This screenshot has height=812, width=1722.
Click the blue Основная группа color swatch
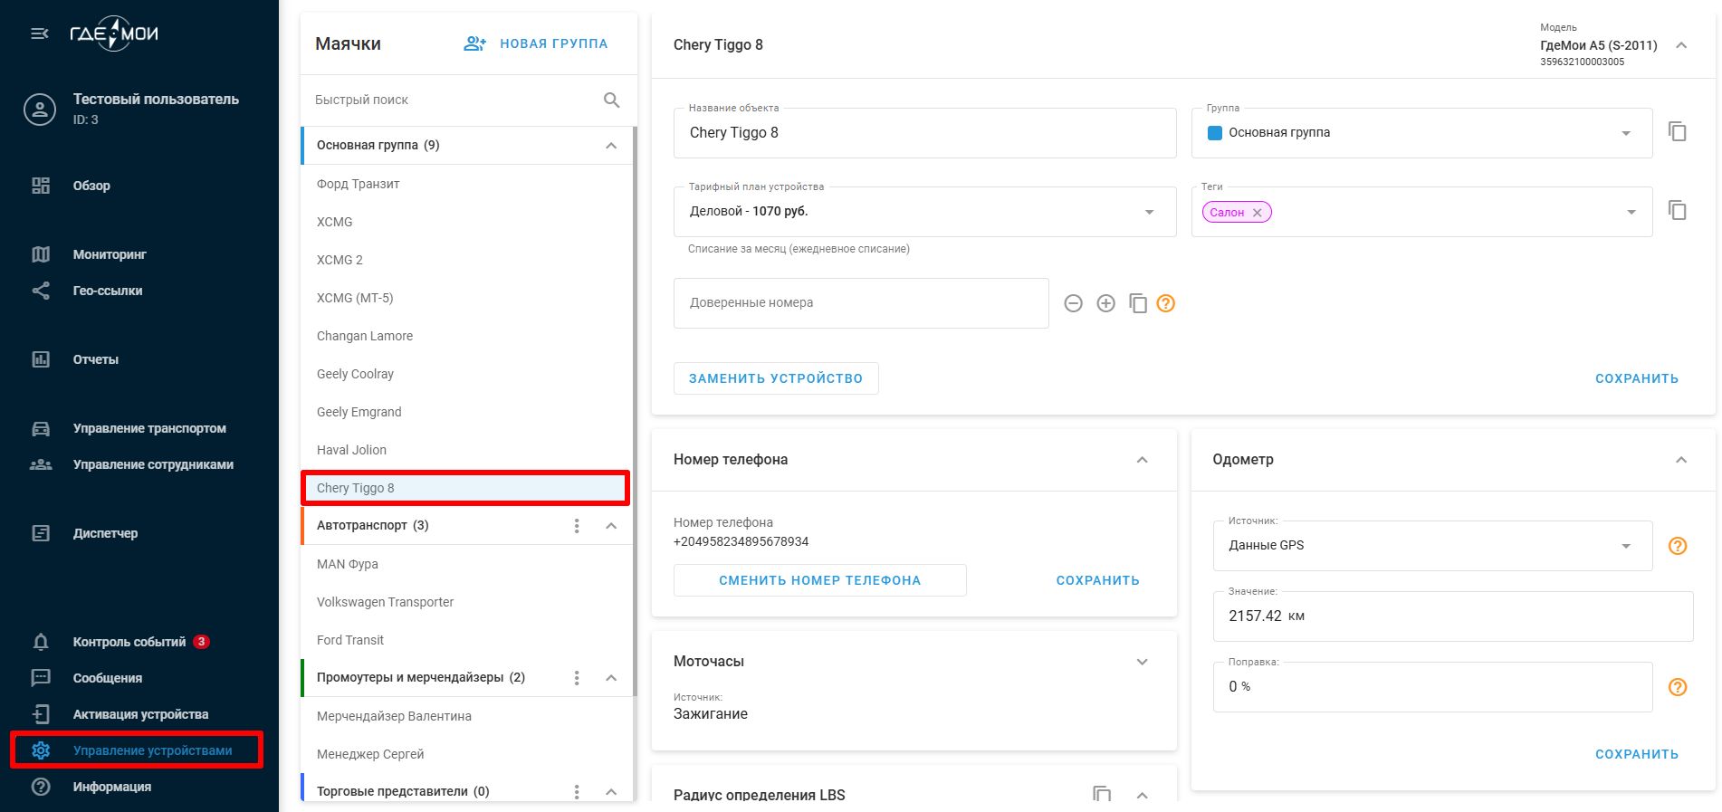(x=1215, y=133)
